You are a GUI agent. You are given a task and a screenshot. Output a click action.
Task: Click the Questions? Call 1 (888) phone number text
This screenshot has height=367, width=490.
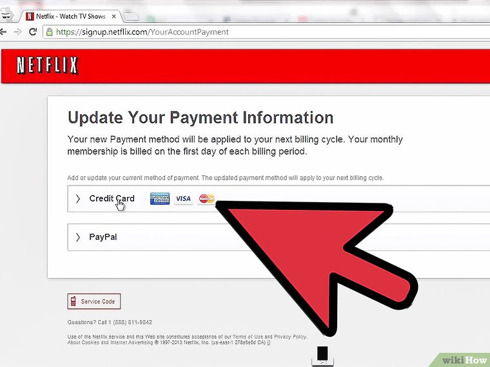(110, 322)
